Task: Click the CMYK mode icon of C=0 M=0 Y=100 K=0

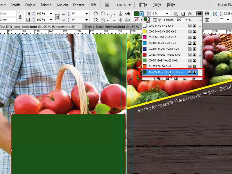Action: pyautogui.click(x=194, y=32)
